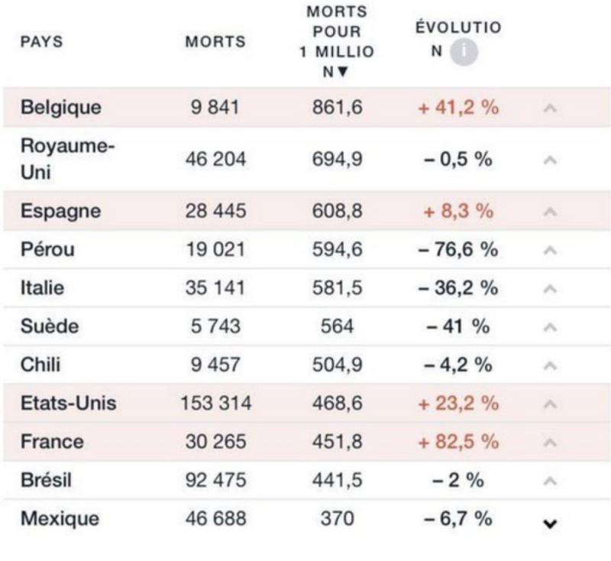Toggle the Espagne row chevron
This screenshot has width=611, height=561.
(x=549, y=212)
